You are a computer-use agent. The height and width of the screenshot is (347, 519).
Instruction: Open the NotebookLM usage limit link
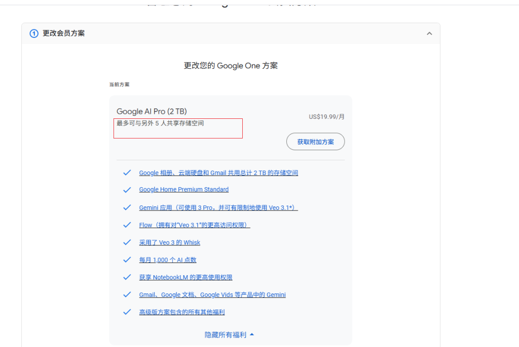tap(185, 277)
